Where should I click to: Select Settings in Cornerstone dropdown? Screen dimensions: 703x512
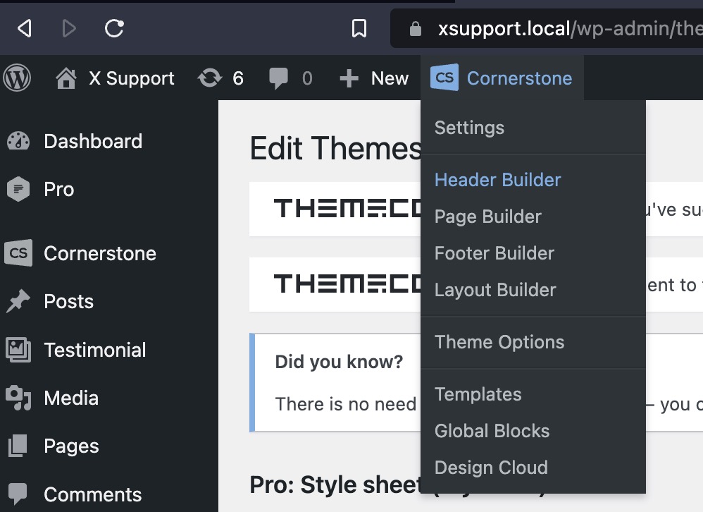click(x=469, y=128)
